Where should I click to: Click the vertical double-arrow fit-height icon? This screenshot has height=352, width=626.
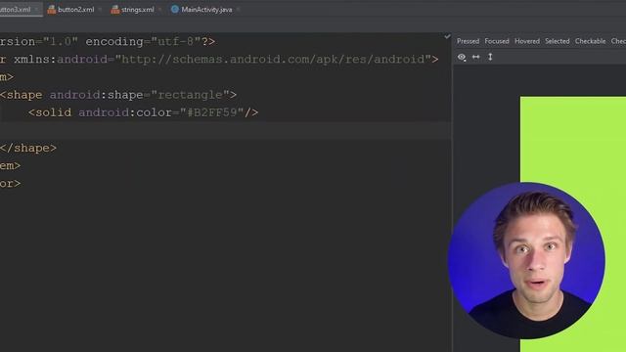490,57
